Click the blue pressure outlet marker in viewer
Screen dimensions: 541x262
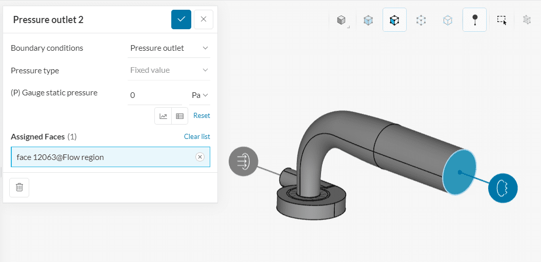(503, 188)
